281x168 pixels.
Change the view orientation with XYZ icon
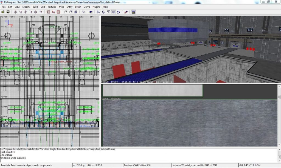[83, 12]
